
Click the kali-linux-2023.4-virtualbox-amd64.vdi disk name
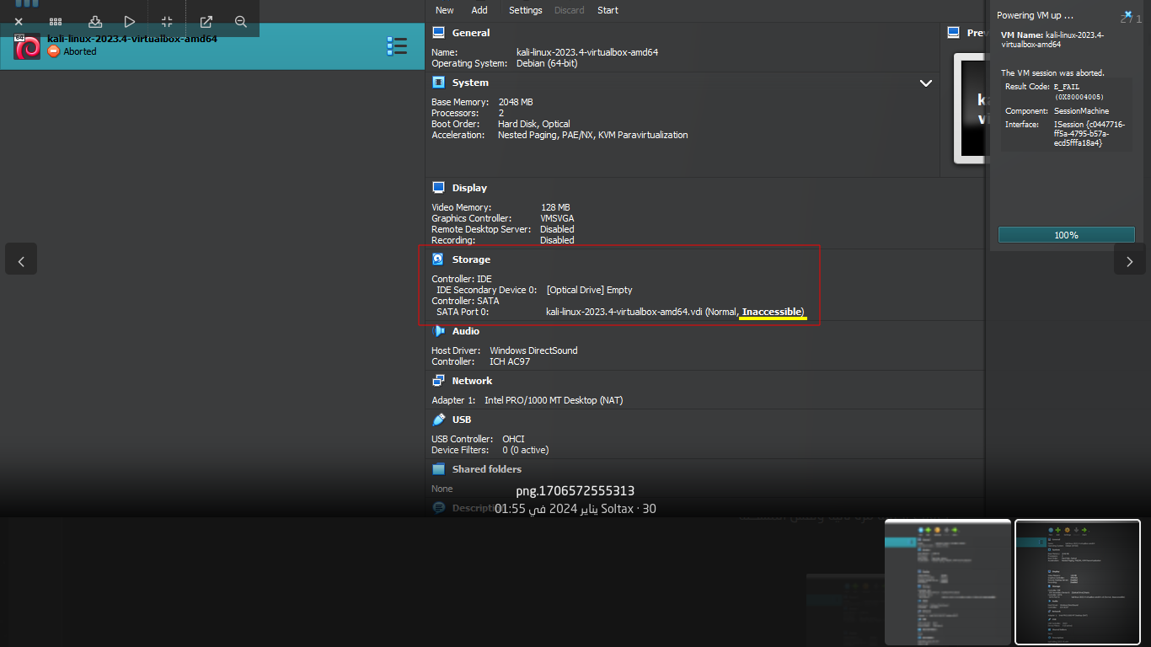(x=624, y=312)
